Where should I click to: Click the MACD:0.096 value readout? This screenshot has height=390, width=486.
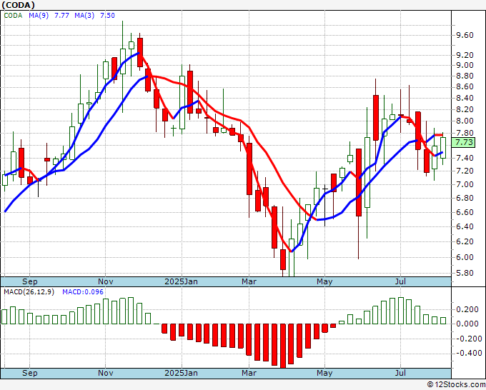click(x=83, y=292)
